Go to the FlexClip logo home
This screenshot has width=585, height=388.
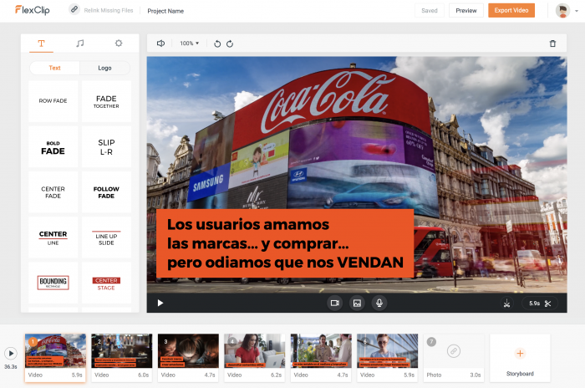coord(32,10)
